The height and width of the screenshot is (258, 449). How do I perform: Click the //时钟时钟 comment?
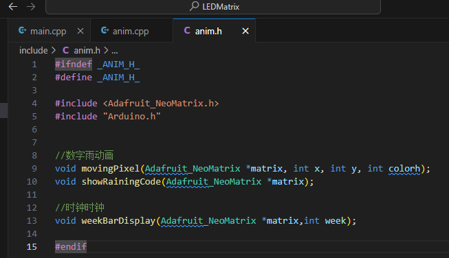click(x=80, y=207)
